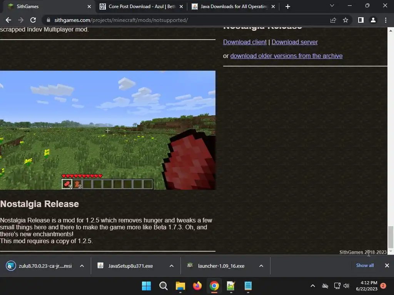Click the scrollbar up arrow

pyautogui.click(x=391, y=31)
